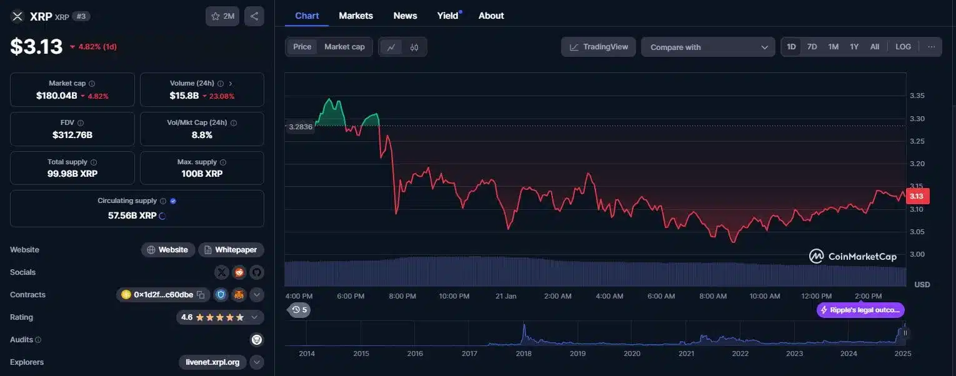Screen dimensions: 956x376
Task: Show Max. supply info icon
Action: [x=223, y=162]
